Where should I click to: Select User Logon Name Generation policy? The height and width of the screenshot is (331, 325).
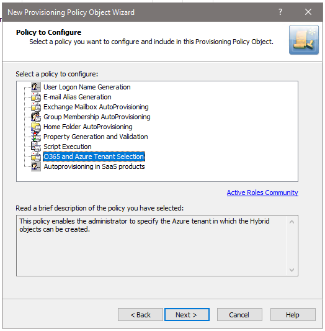pyautogui.click(x=87, y=87)
